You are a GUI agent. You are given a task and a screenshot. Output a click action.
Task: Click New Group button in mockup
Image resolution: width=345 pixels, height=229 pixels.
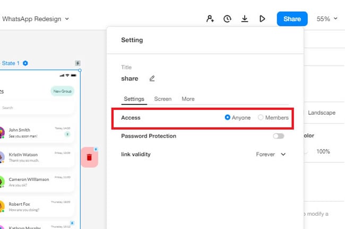63,91
